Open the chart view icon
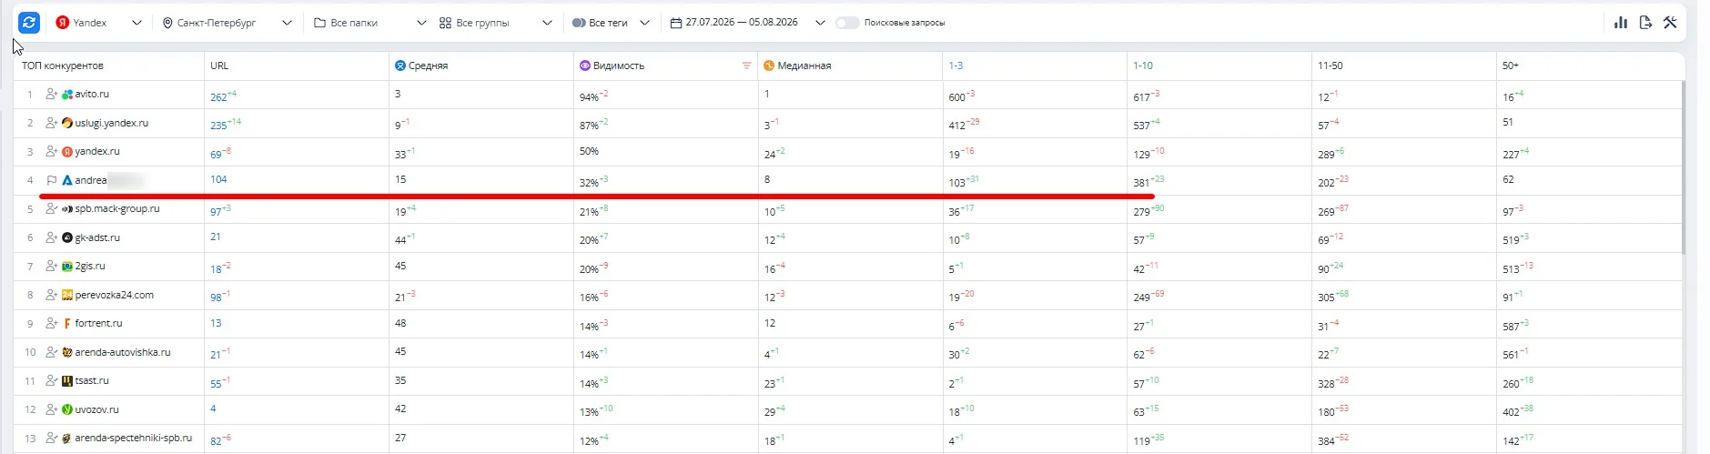1710x454 pixels. (1621, 23)
